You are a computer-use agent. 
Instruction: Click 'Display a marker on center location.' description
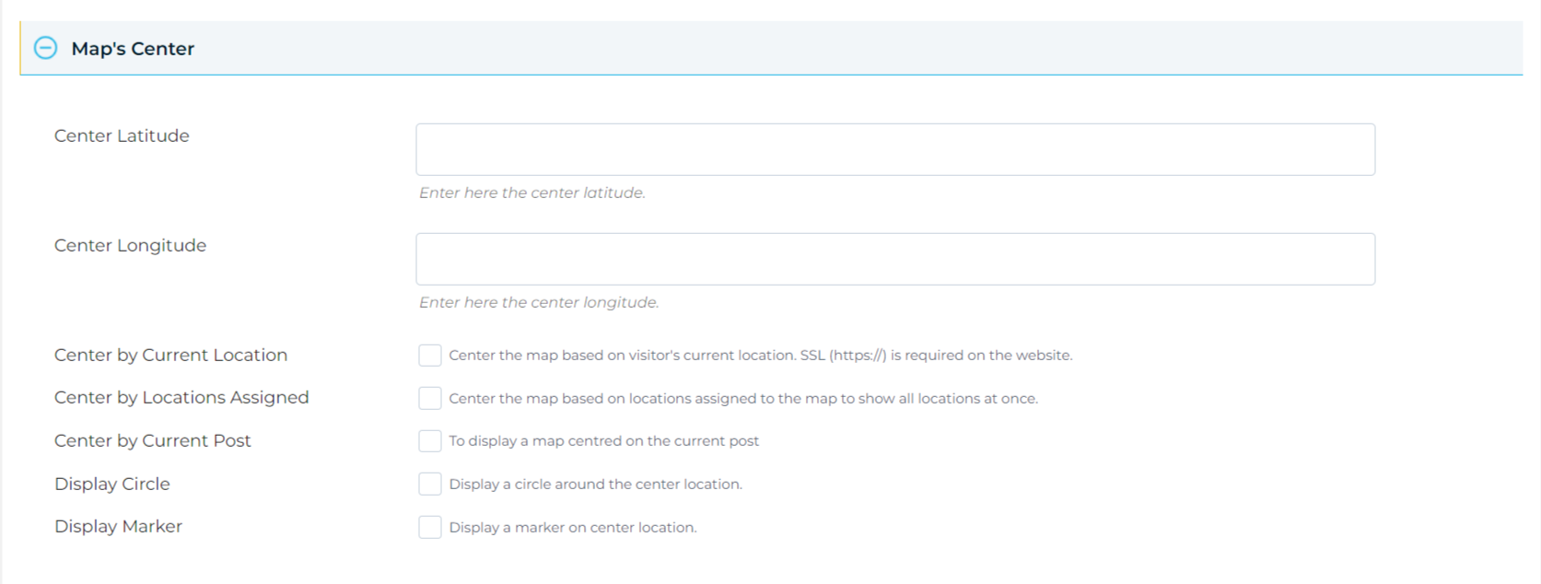point(573,528)
